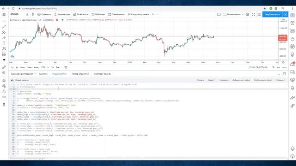Select the brush drawing tool

click(4, 38)
